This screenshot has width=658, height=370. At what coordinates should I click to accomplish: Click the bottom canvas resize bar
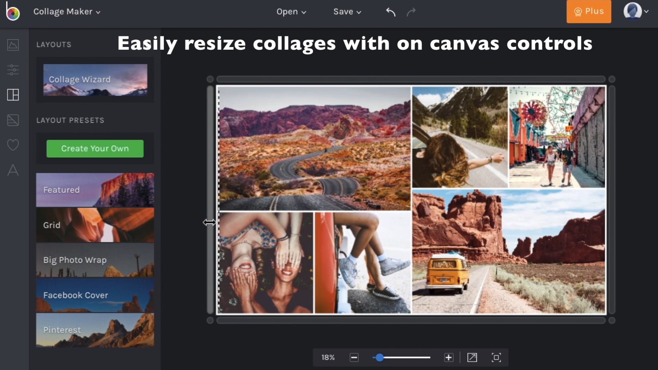tap(411, 320)
